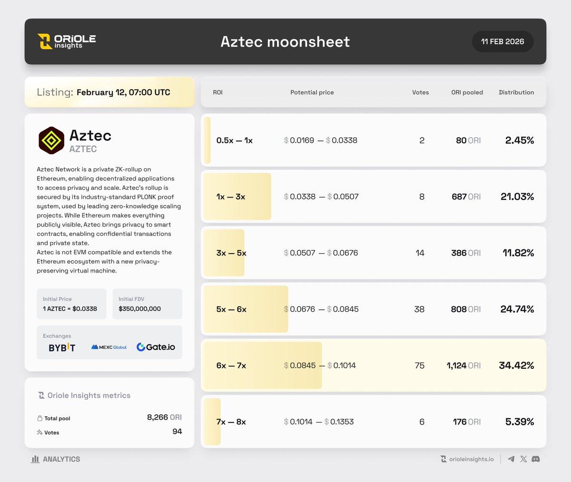
Task: Select the 0.5x — 1x ROI row
Action: (x=374, y=140)
